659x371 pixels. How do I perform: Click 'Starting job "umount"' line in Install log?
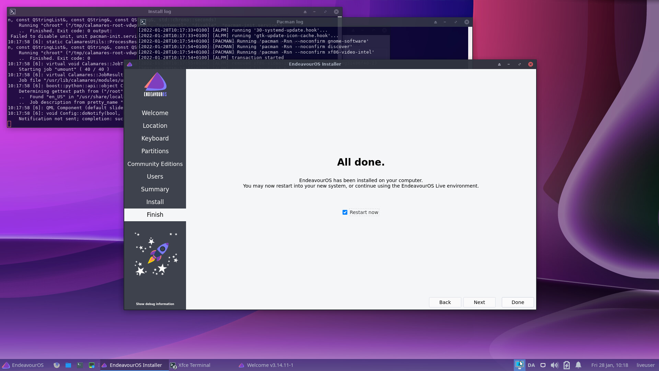pos(64,69)
